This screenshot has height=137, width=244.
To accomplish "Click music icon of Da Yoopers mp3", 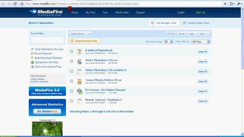I will 80,91.
